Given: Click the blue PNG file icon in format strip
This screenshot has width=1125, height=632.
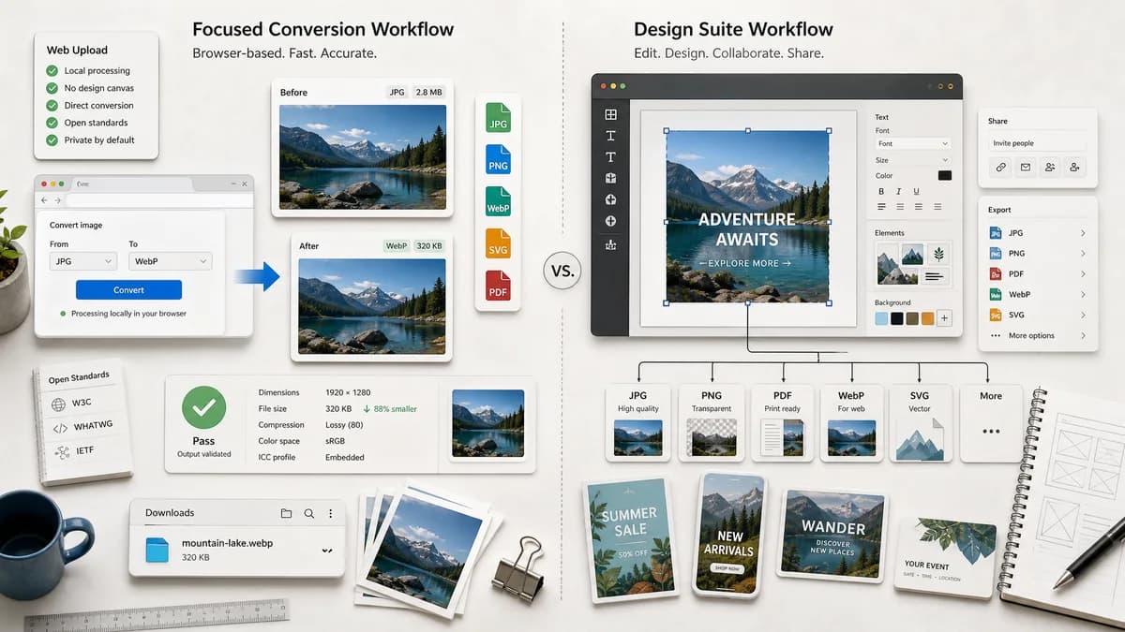Looking at the screenshot, I should 498,160.
